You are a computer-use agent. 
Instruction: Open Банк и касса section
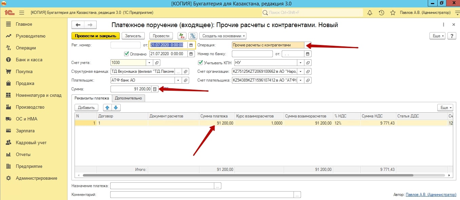pos(29,60)
